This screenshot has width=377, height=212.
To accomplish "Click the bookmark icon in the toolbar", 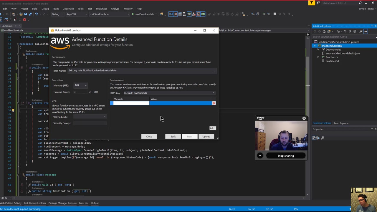I will [x=275, y=14].
